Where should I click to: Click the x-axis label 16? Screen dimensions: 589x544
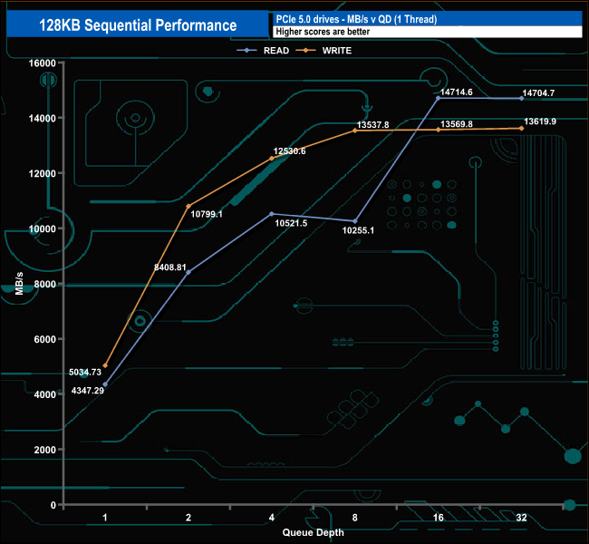point(438,518)
